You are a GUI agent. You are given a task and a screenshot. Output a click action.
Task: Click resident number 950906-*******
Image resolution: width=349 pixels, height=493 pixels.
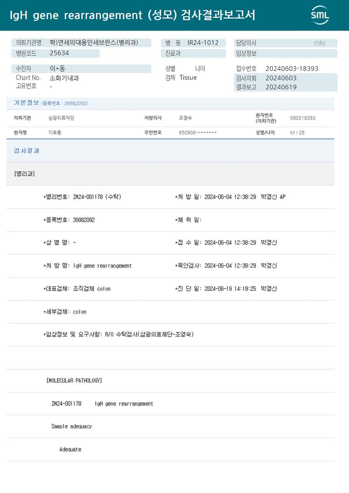click(x=198, y=133)
